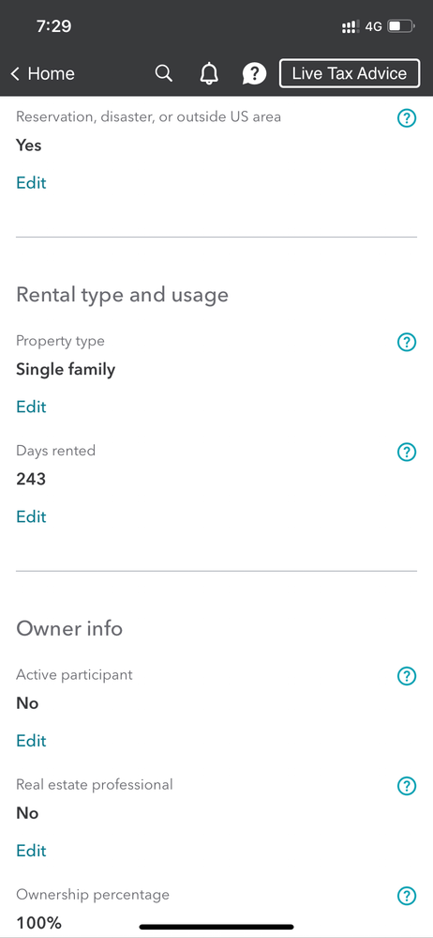Viewport: 433px width, 938px height.
Task: Tap the Days rented value 243
Action: (31, 479)
